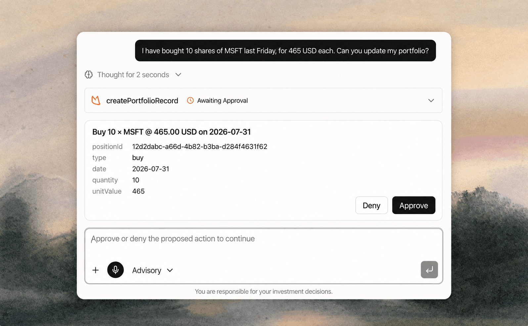Expand the createPortfolioRecord tool call details
528x326 pixels.
click(431, 100)
